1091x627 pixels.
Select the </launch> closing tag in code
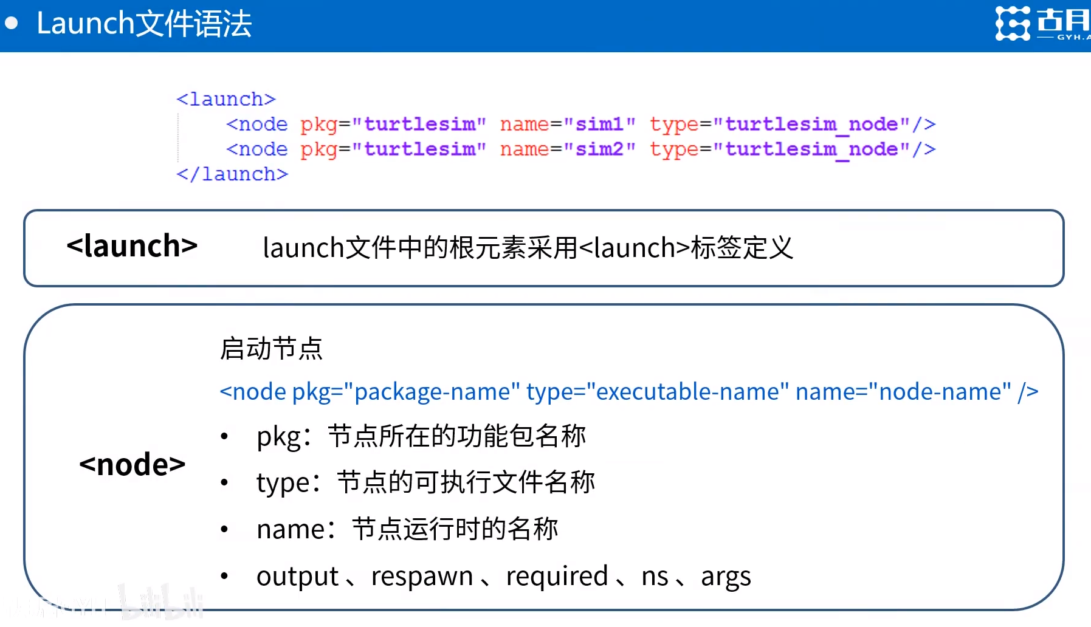pos(232,174)
